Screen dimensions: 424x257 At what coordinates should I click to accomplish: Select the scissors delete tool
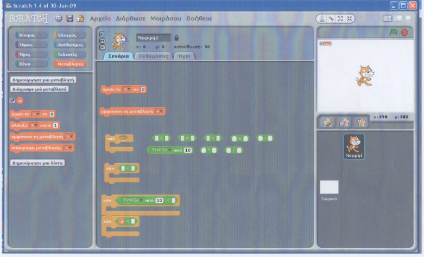point(331,18)
